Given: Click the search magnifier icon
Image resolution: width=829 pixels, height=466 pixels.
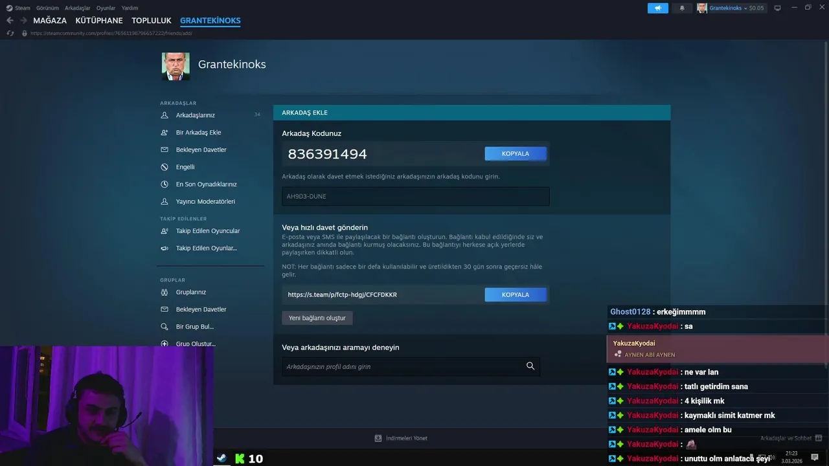Looking at the screenshot, I should [530, 366].
